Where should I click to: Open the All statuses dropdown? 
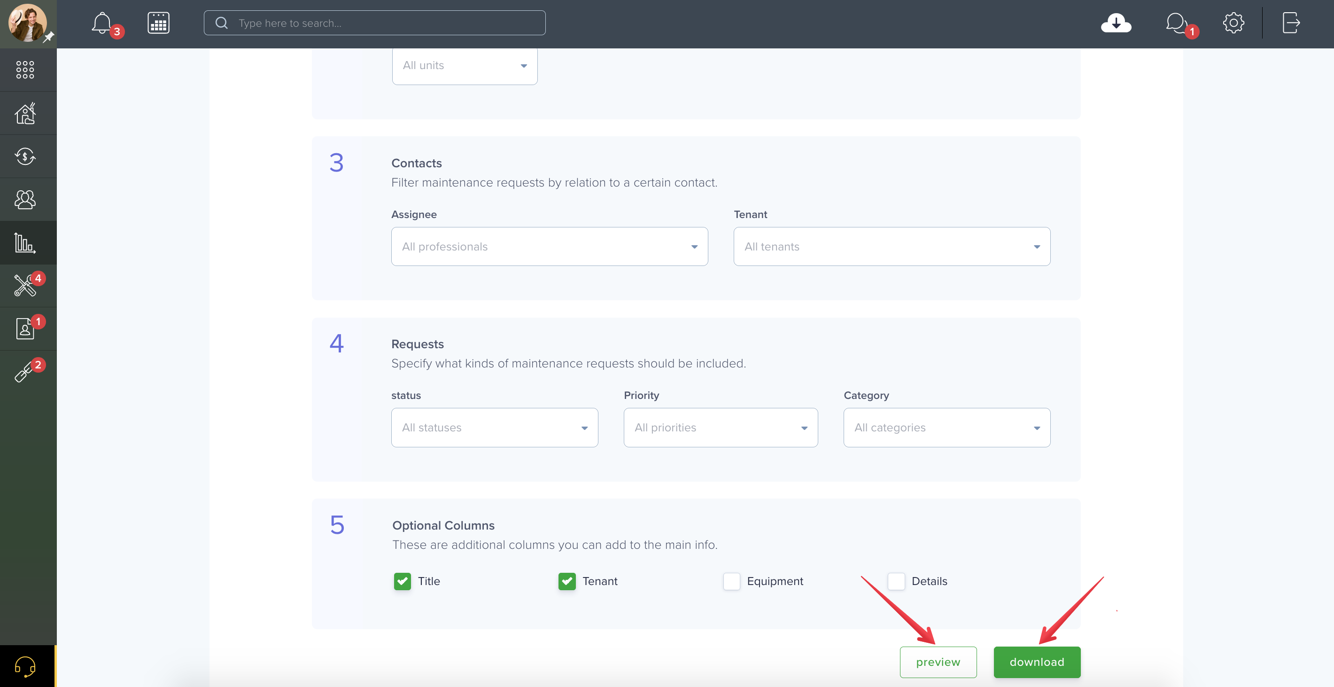[495, 428]
